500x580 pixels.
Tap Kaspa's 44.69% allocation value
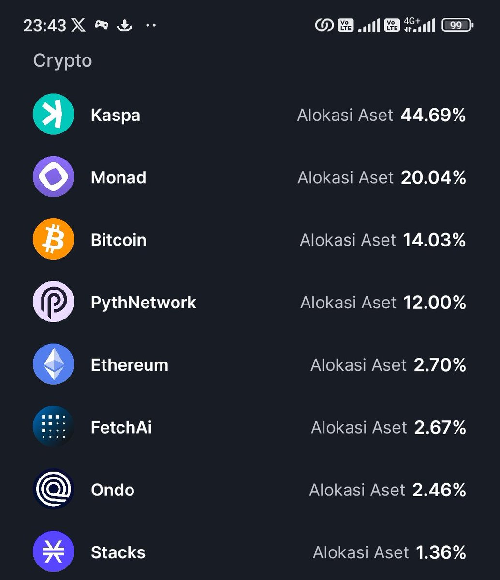tap(433, 115)
